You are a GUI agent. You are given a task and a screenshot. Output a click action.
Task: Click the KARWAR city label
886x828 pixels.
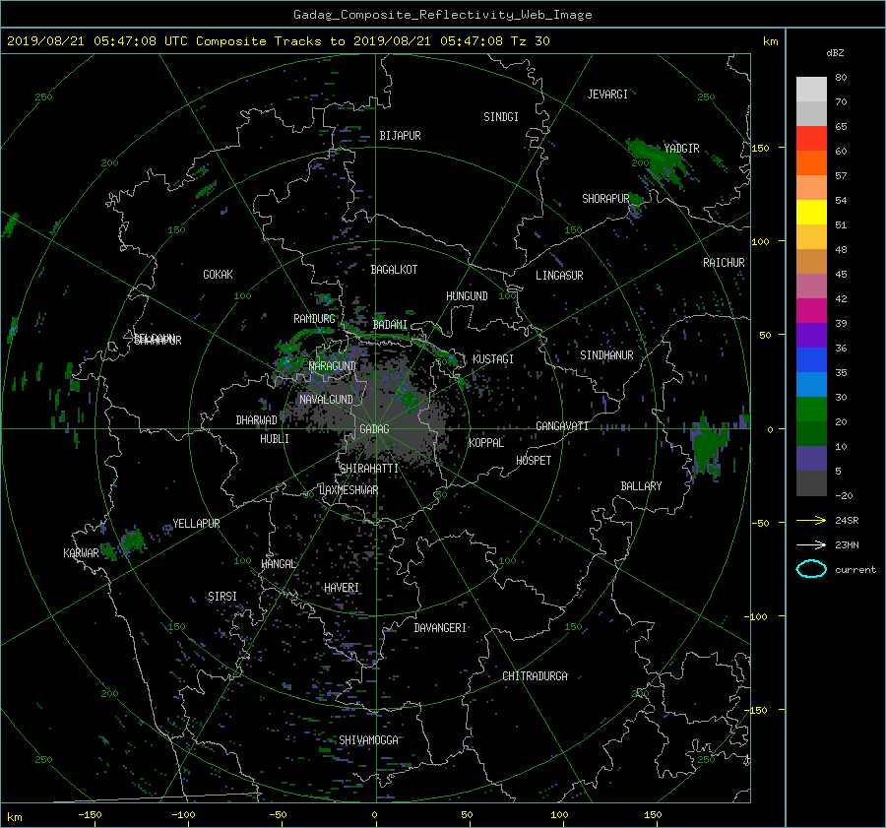pos(81,553)
